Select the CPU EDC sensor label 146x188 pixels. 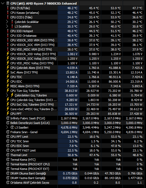[16, 82]
